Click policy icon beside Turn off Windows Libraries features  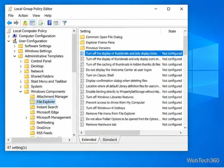[x=82, y=97]
